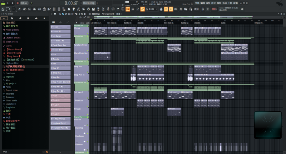The image size is (286, 154).
Task: Toggle the PAT/SONG mode switch
Action: (x=3, y=3)
